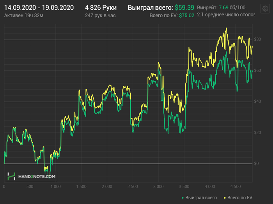Image resolution: width=273 pixels, height=204 pixels.
Task: Click the $20 y-axis label
Action: [x=257, y=133]
